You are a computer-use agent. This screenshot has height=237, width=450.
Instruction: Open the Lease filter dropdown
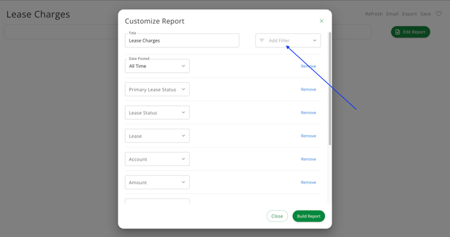(157, 136)
